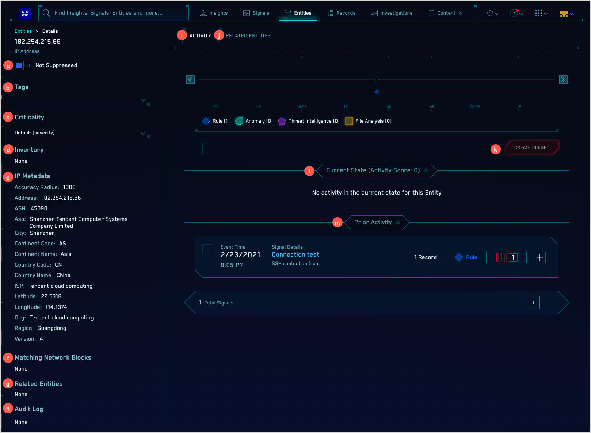Check the checkbox on the Connection test signal
The image size is (591, 433).
pyautogui.click(x=207, y=250)
